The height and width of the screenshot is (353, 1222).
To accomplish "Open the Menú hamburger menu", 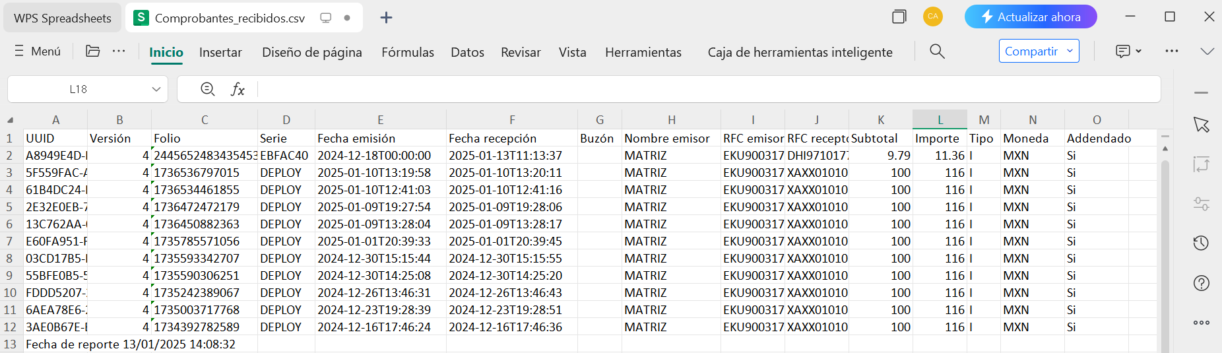I will coord(38,51).
